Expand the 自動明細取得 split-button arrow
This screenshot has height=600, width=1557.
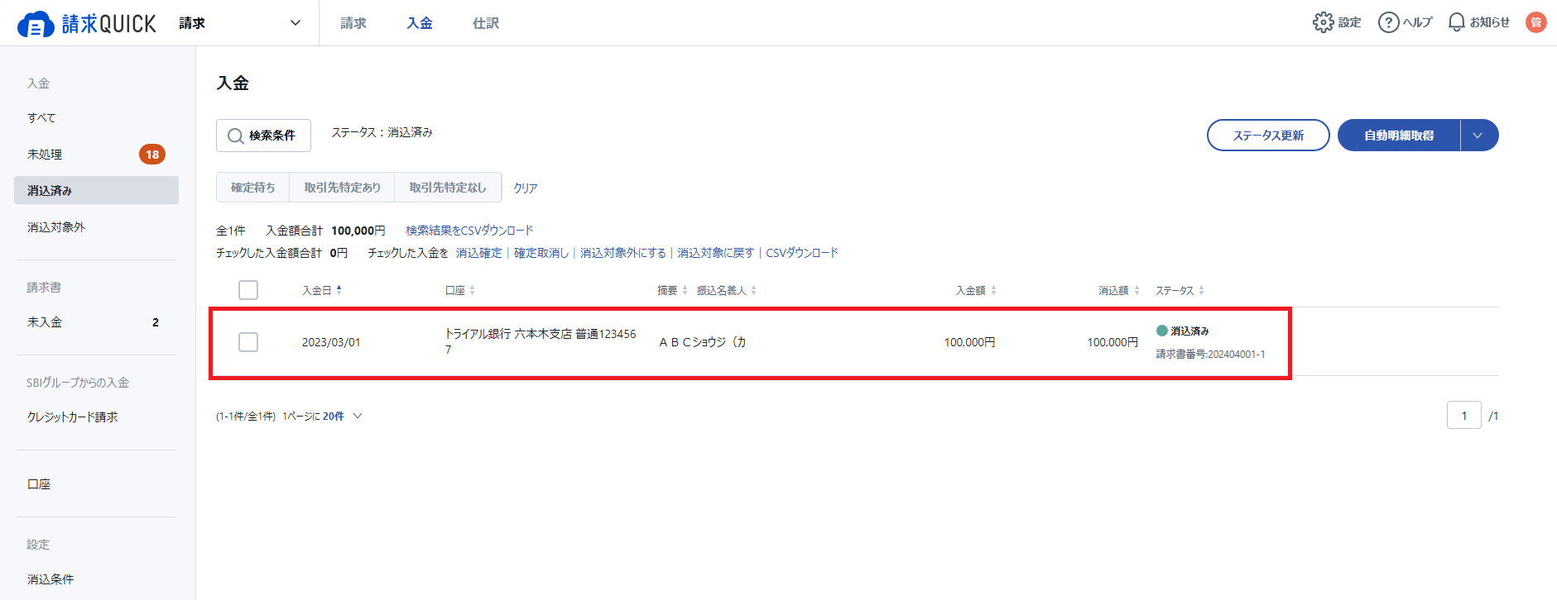click(x=1478, y=136)
